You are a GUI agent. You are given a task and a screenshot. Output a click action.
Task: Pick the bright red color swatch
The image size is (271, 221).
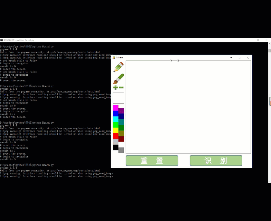click(115, 136)
